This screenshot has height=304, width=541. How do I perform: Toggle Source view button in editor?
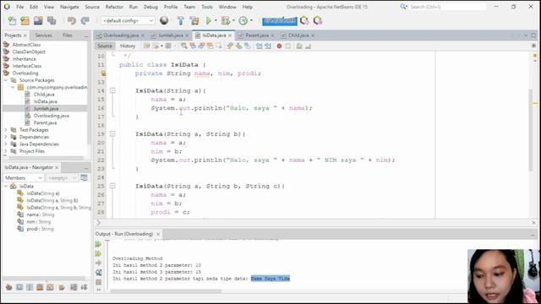point(105,46)
